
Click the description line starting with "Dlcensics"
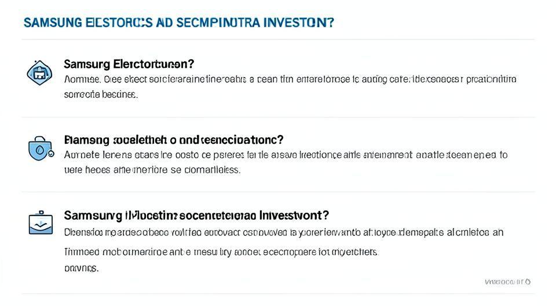(x=283, y=232)
